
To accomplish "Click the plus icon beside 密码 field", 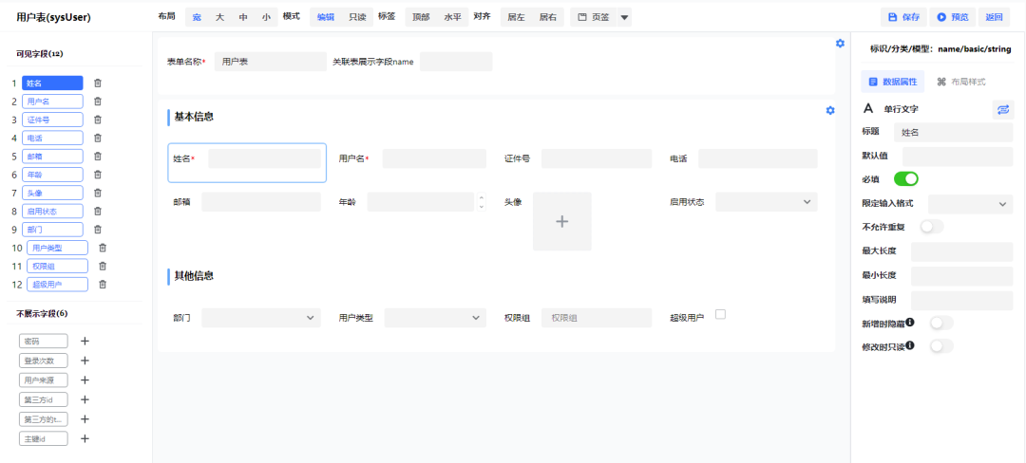I will coord(85,341).
